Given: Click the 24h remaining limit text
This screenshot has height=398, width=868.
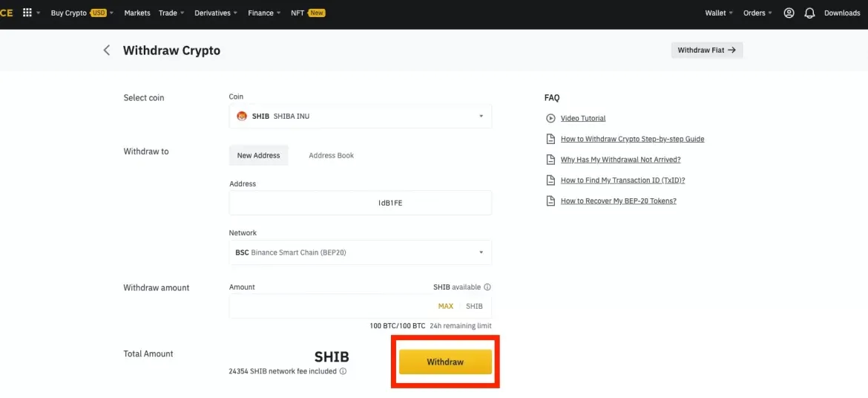Looking at the screenshot, I should tap(461, 326).
